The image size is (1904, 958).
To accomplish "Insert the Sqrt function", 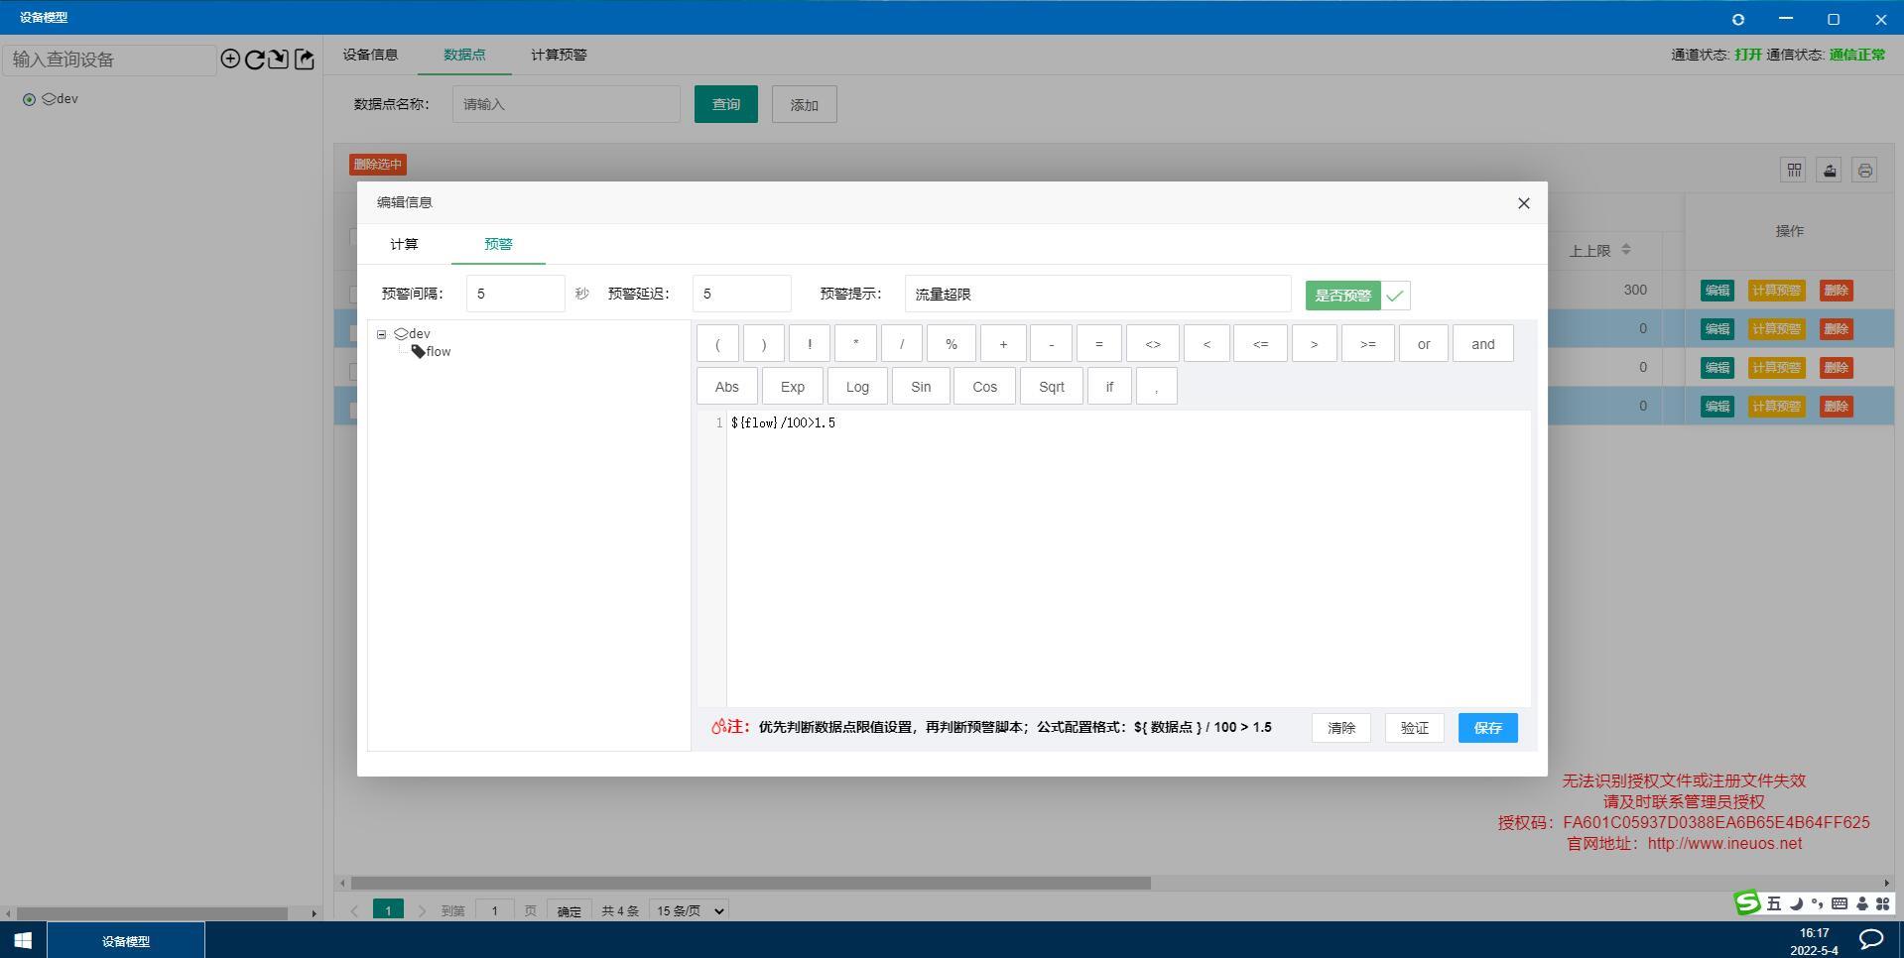I will (x=1051, y=387).
